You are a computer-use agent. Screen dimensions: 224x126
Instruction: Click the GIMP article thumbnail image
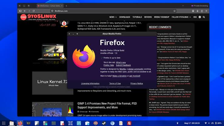click(53, 109)
